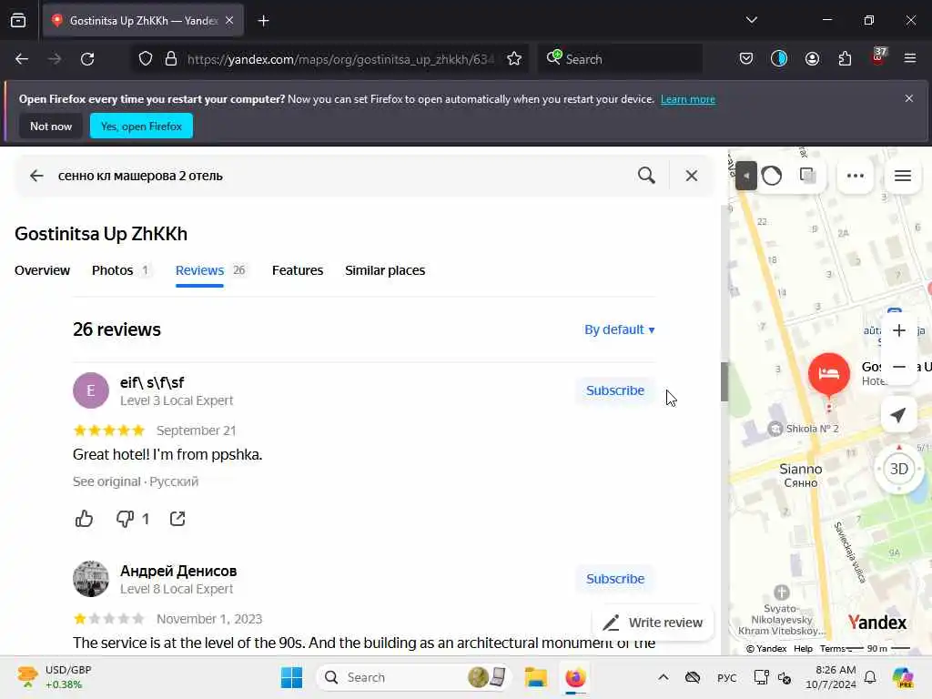Open the Features tab
Viewport: 932px width, 699px height.
[x=298, y=270]
